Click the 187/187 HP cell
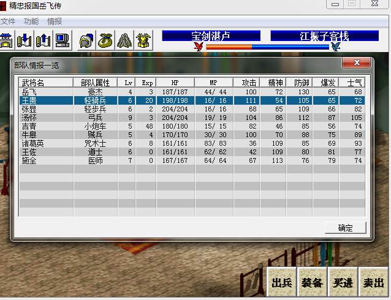 click(x=175, y=92)
